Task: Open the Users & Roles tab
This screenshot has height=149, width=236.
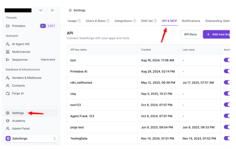Action: [x=96, y=21]
